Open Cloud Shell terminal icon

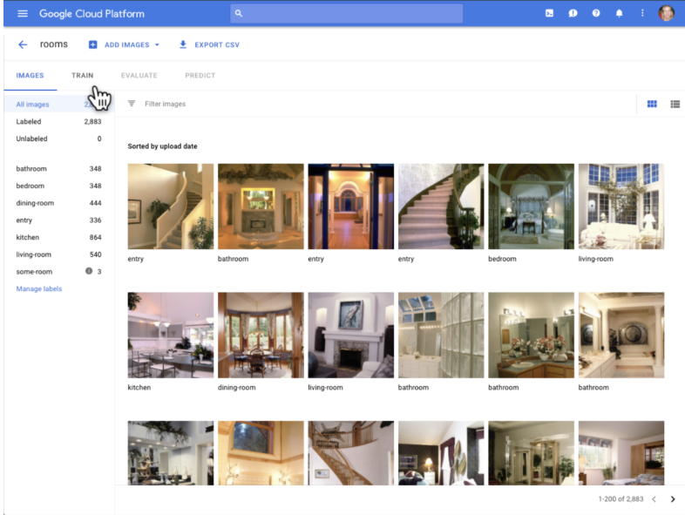point(549,14)
